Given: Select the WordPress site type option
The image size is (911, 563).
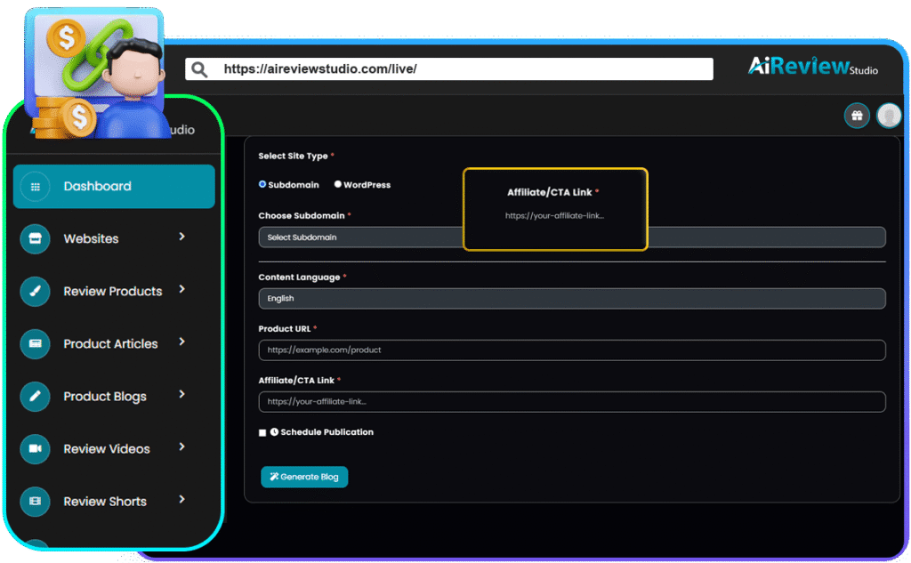Looking at the screenshot, I should (338, 184).
